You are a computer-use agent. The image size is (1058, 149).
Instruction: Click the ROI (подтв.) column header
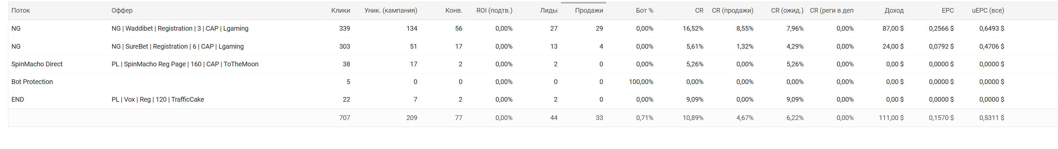click(494, 11)
